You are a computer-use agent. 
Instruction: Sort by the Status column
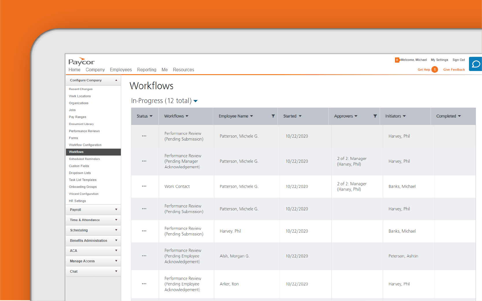pos(145,116)
